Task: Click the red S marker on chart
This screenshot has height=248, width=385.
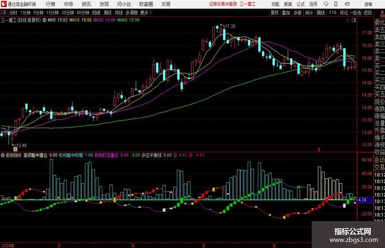Action: point(319,149)
